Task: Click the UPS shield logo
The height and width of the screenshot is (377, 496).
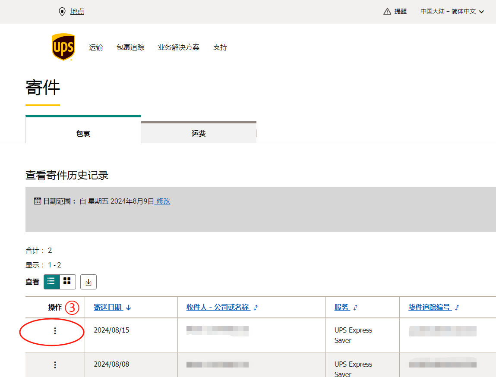Action: 63,47
